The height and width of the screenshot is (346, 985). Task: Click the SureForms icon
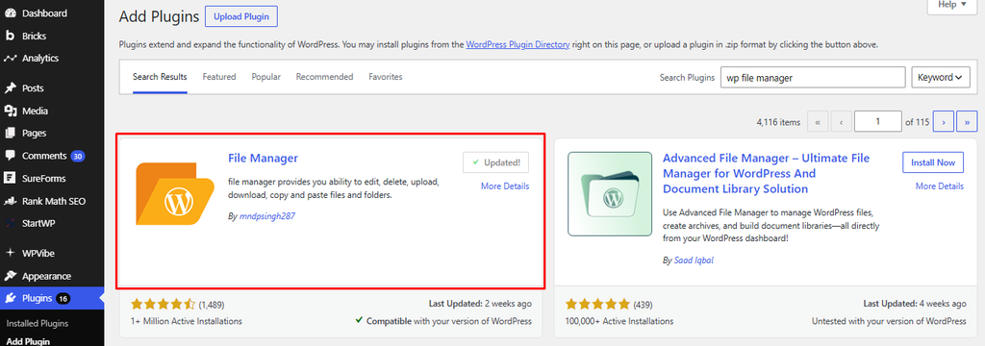tap(10, 179)
